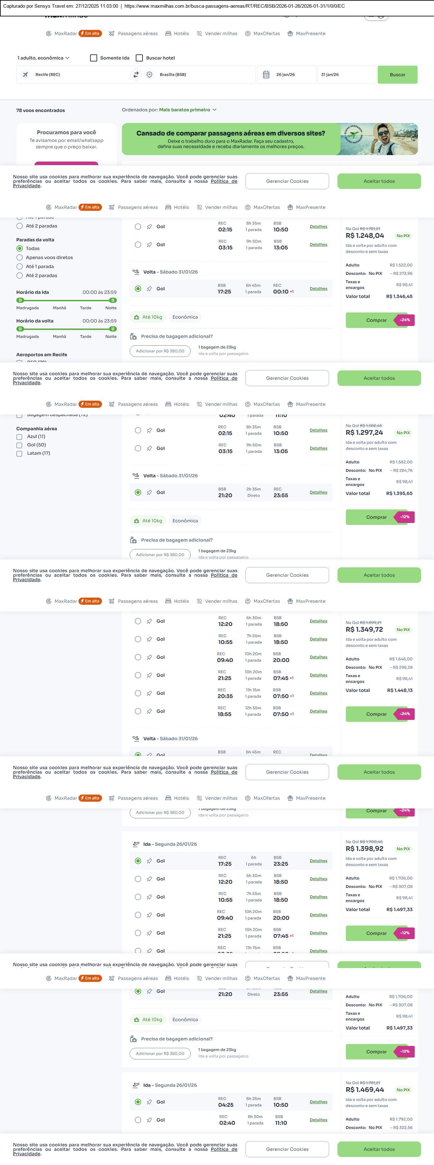The height and width of the screenshot is (1165, 434).
Task: Open Detalhes for the 04:25 Gol flight
Action: point(318,1102)
